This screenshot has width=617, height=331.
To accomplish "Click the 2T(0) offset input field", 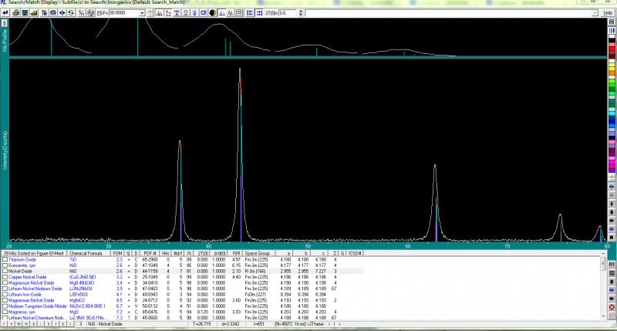I will pos(287,13).
